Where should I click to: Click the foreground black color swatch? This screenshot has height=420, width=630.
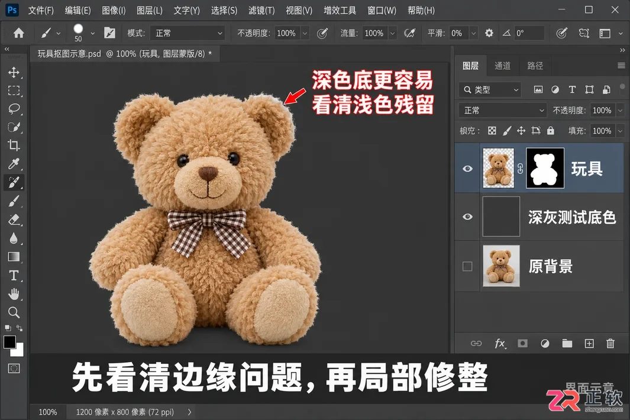point(9,342)
